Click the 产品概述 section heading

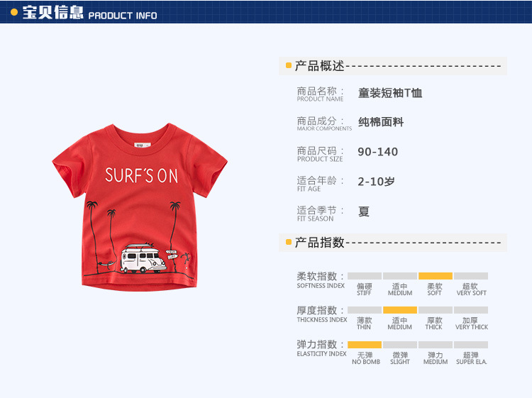(x=320, y=66)
